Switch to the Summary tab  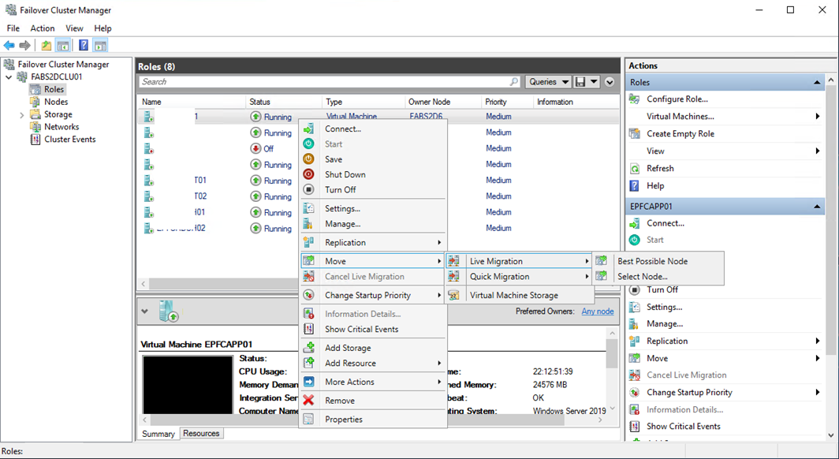[158, 434]
